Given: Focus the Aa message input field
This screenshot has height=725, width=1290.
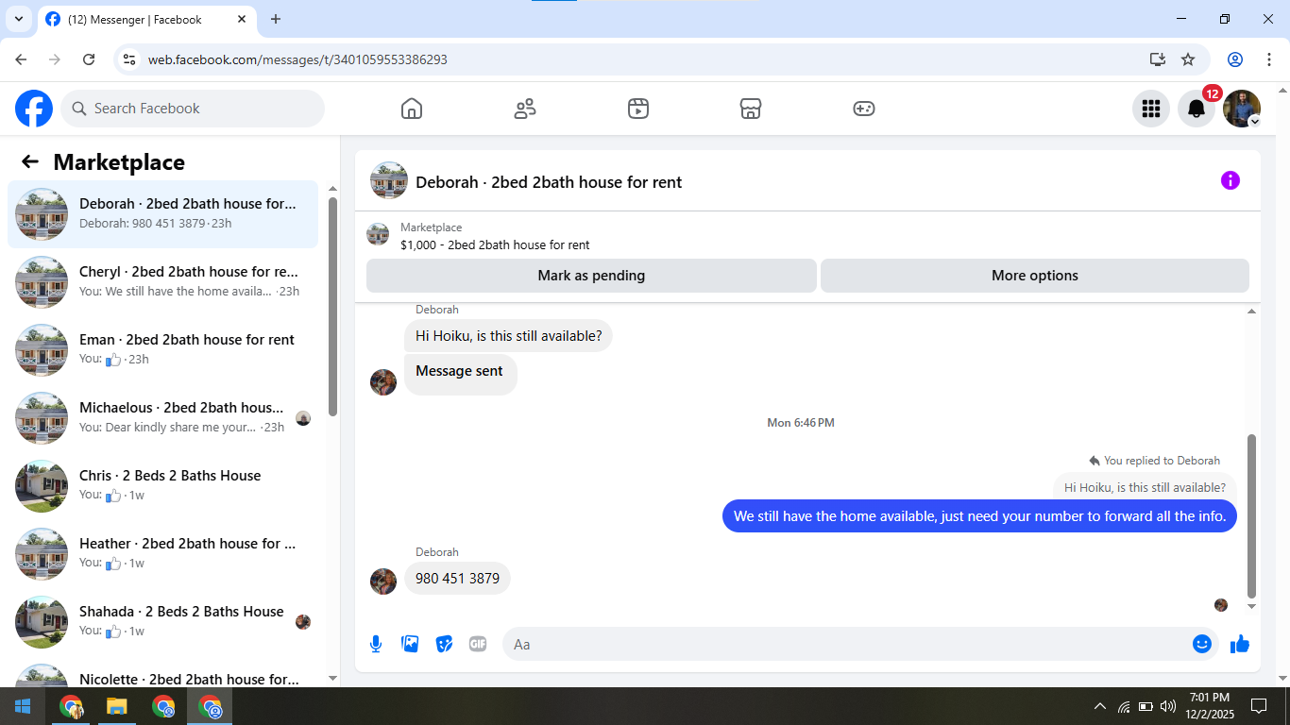Looking at the screenshot, I should 845,644.
